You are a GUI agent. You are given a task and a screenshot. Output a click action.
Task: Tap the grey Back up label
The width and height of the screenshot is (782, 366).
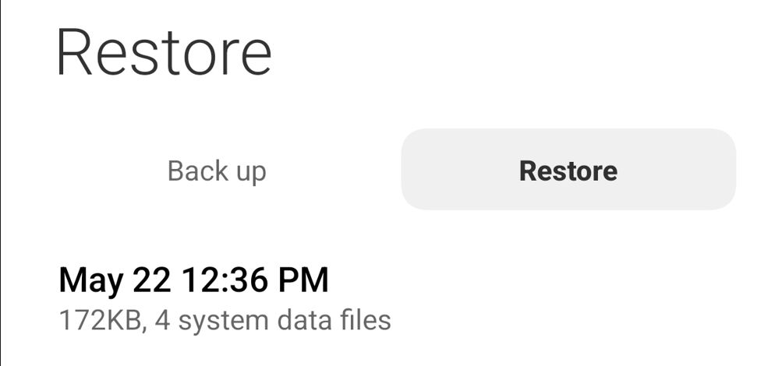pyautogui.click(x=217, y=172)
